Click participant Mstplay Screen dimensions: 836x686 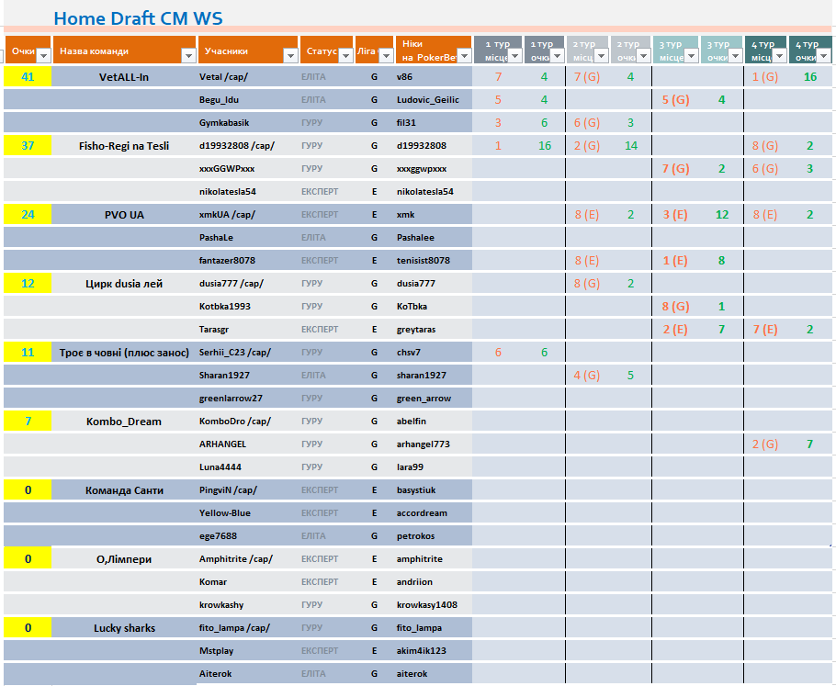coord(216,650)
